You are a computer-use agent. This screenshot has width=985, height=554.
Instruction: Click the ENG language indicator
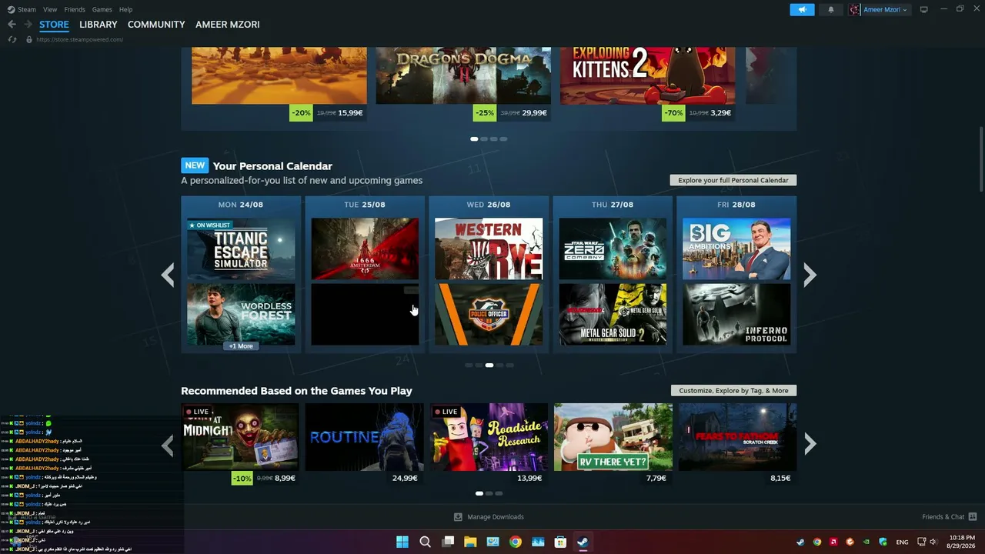tap(902, 542)
